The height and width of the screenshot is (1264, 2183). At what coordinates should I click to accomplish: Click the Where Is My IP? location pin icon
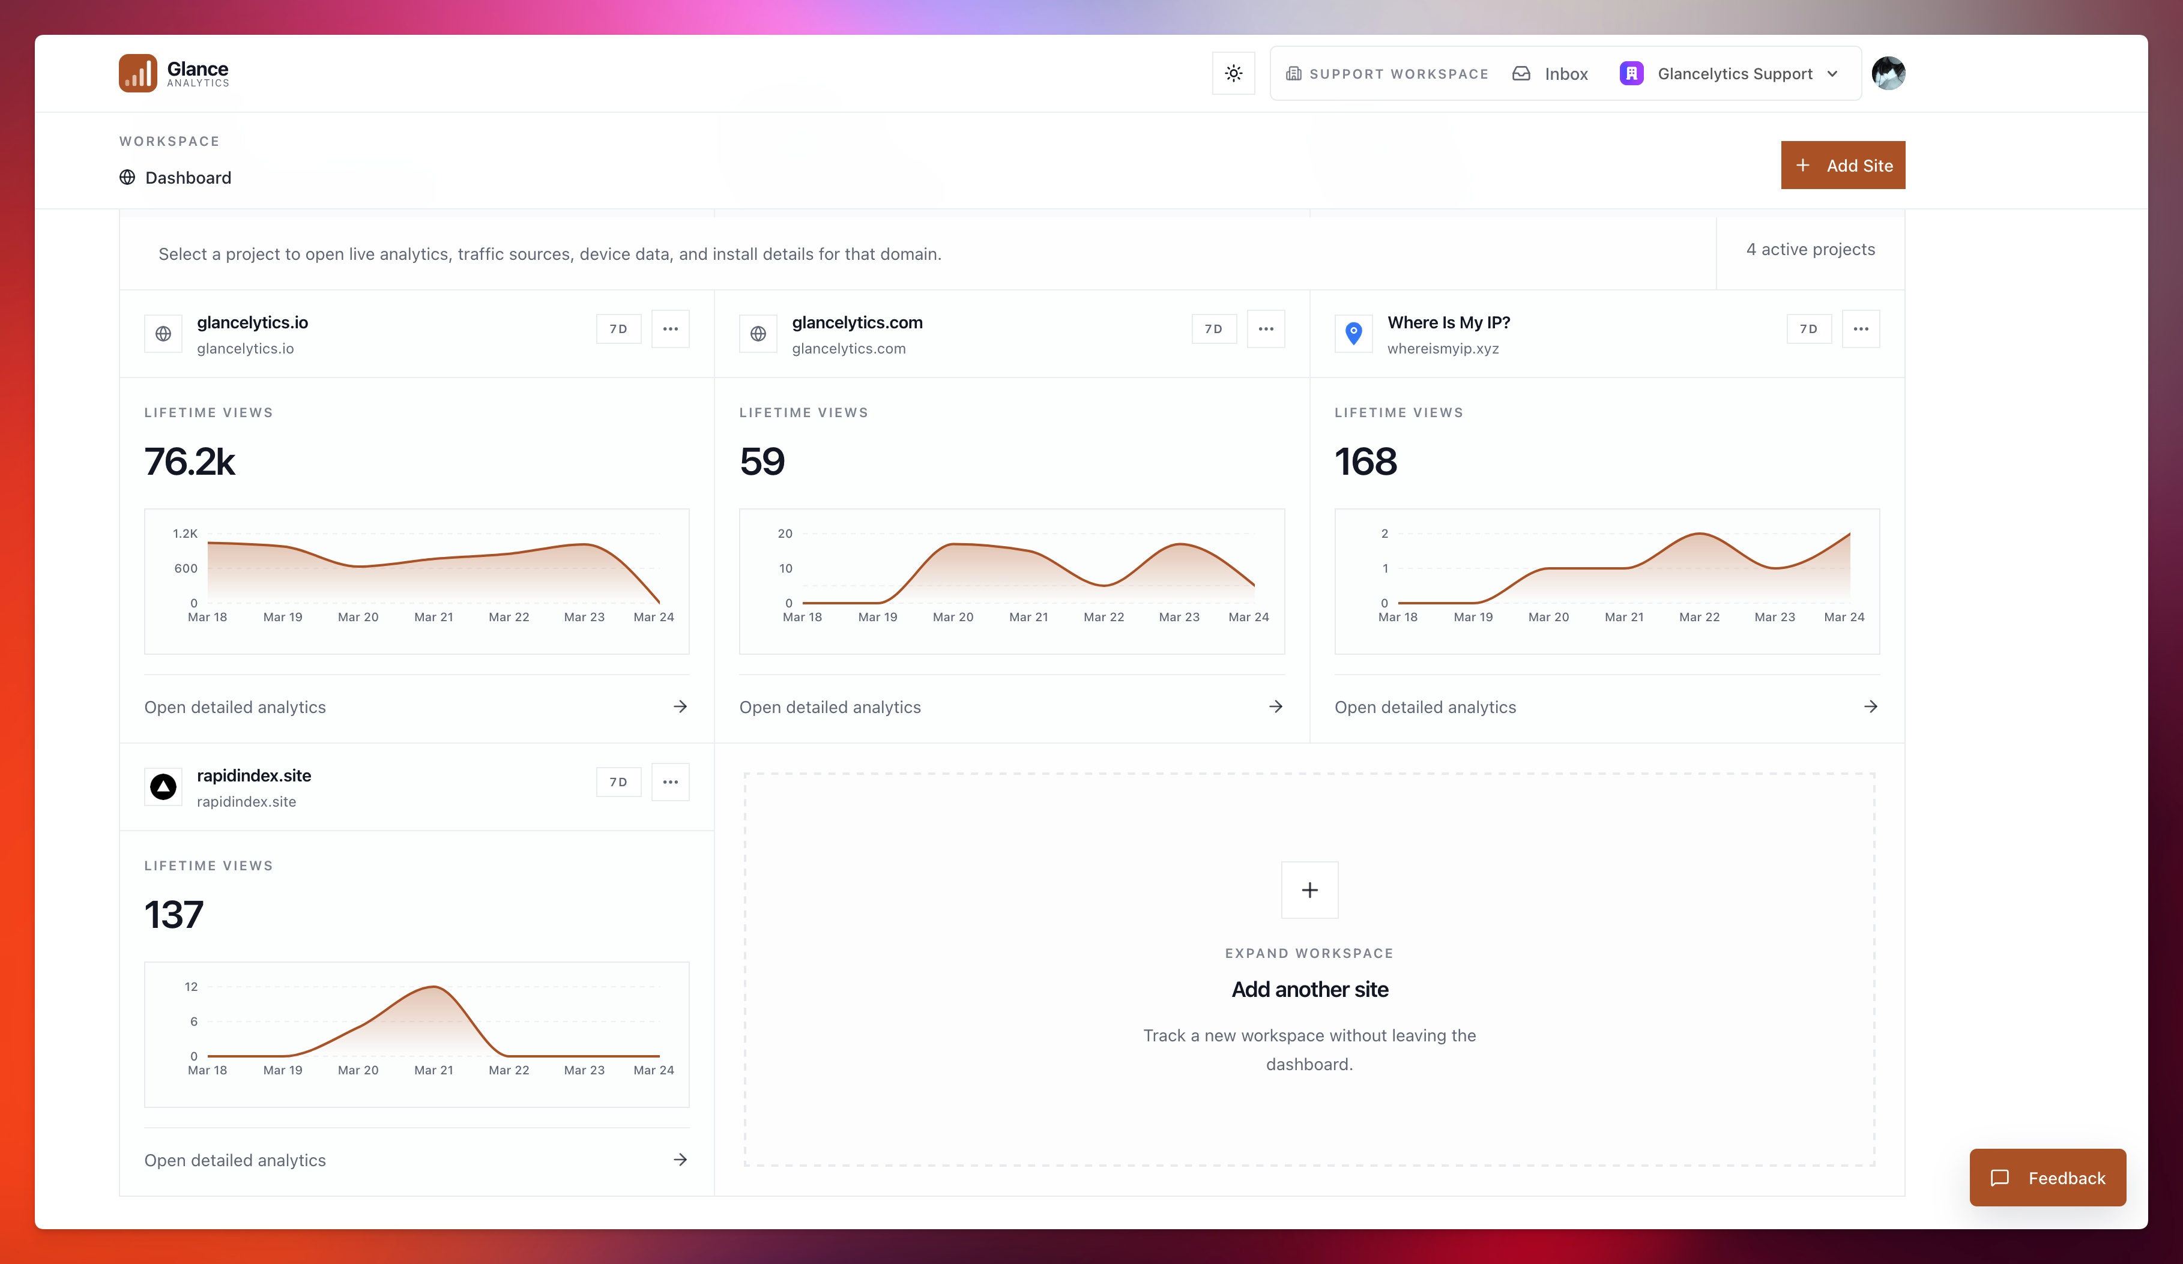pos(1353,333)
